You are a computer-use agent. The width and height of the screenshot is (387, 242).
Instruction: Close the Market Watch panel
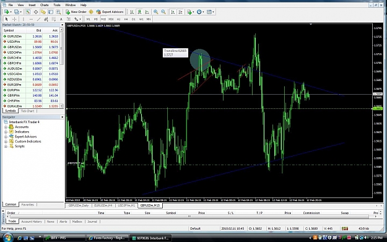coord(62,25)
